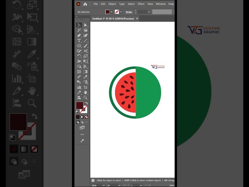Select the Lasso tool
This screenshot has height=187, width=249.
pos(86,30)
